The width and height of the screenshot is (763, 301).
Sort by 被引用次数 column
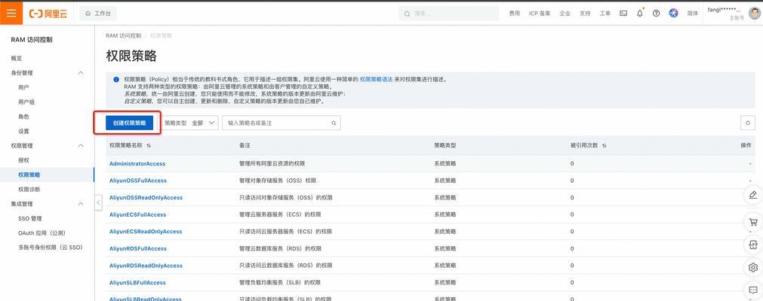point(604,146)
